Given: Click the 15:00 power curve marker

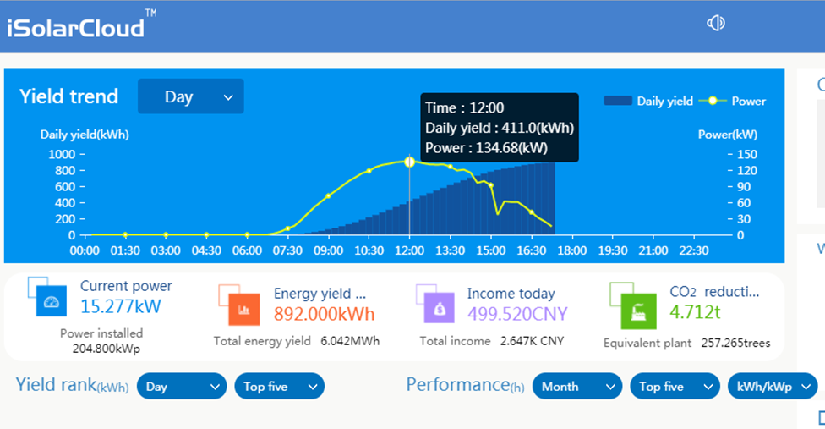Looking at the screenshot, I should (491, 185).
